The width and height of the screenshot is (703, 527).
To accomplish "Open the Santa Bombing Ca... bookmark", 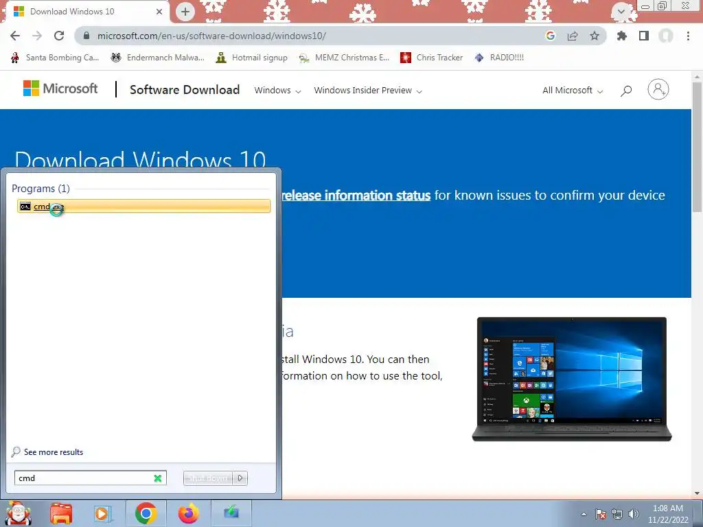I will click(55, 58).
